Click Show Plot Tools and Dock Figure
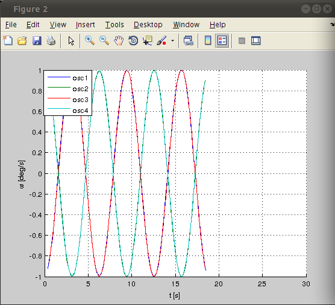335x305 pixels. click(x=255, y=40)
